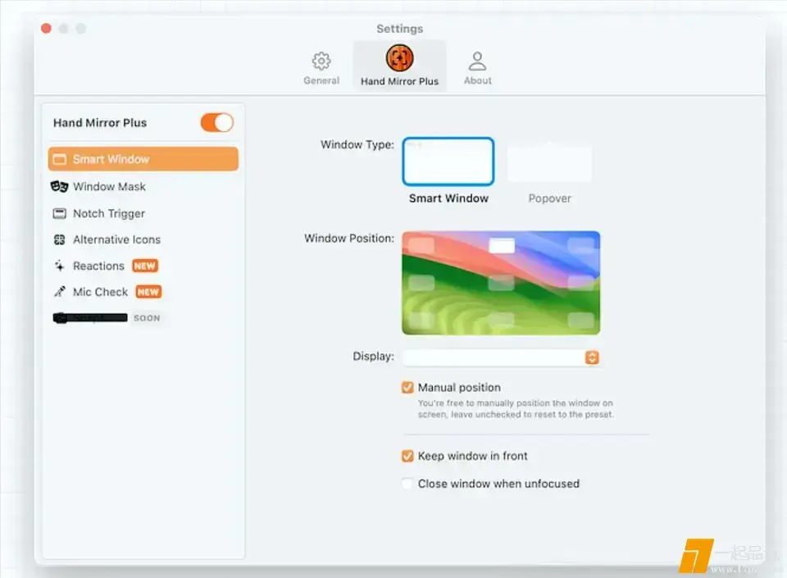Turn off the Hand Mirror Plus switch
This screenshot has width=787, height=578.
[x=216, y=122]
